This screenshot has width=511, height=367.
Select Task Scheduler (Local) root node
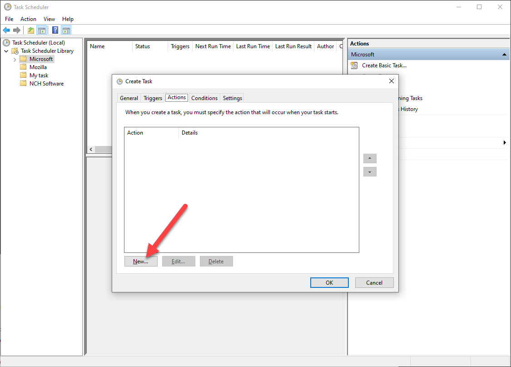[39, 43]
